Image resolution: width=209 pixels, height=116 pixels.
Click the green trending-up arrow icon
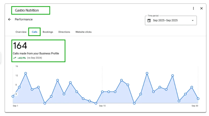(14, 58)
